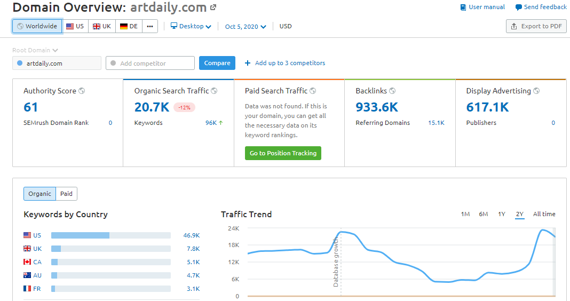Open the 20.7K organic traffic value

(x=152, y=107)
